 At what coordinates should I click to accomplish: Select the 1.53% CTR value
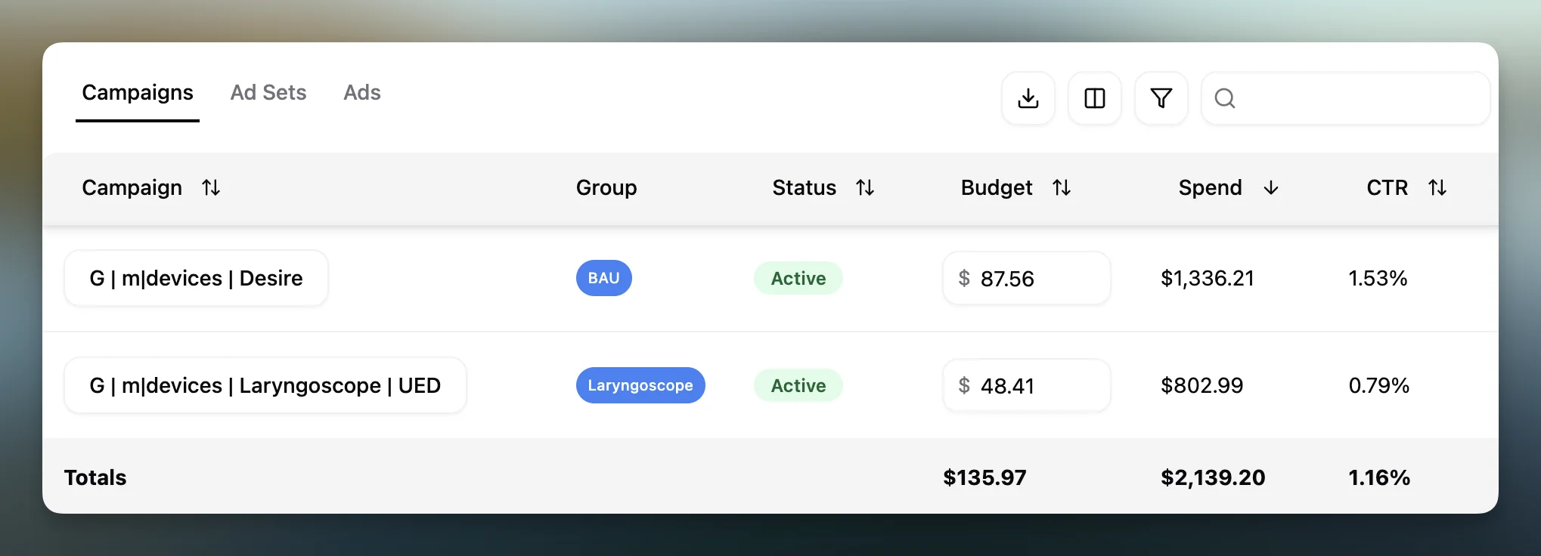tap(1378, 278)
